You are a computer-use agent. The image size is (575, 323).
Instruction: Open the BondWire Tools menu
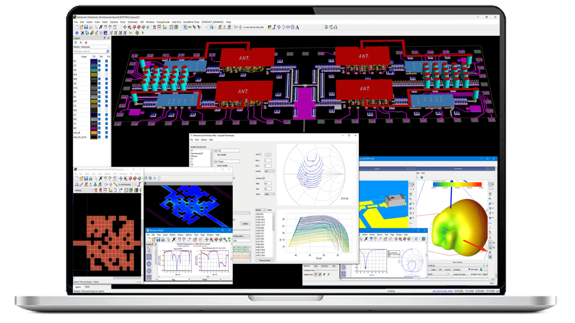191,22
